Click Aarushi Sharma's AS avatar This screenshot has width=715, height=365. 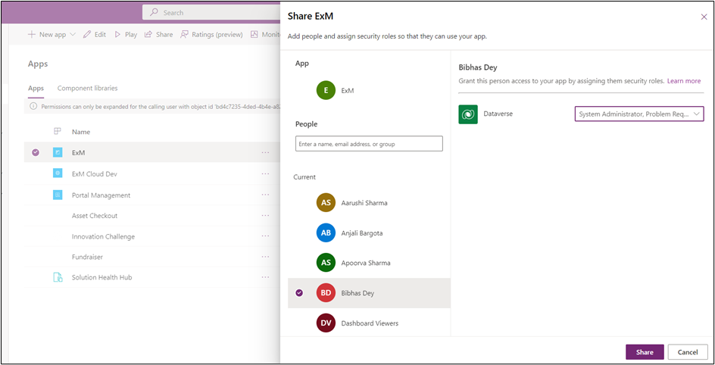click(326, 203)
